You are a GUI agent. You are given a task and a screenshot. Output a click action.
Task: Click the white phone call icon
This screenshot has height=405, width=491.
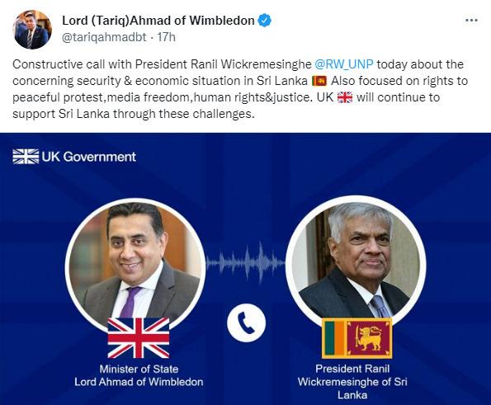tap(247, 323)
